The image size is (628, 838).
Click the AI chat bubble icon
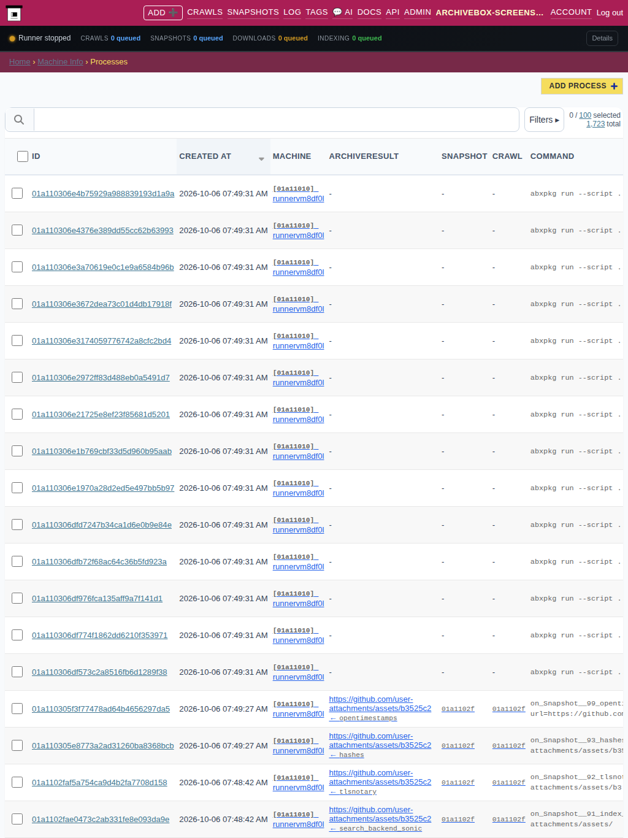pyautogui.click(x=337, y=12)
